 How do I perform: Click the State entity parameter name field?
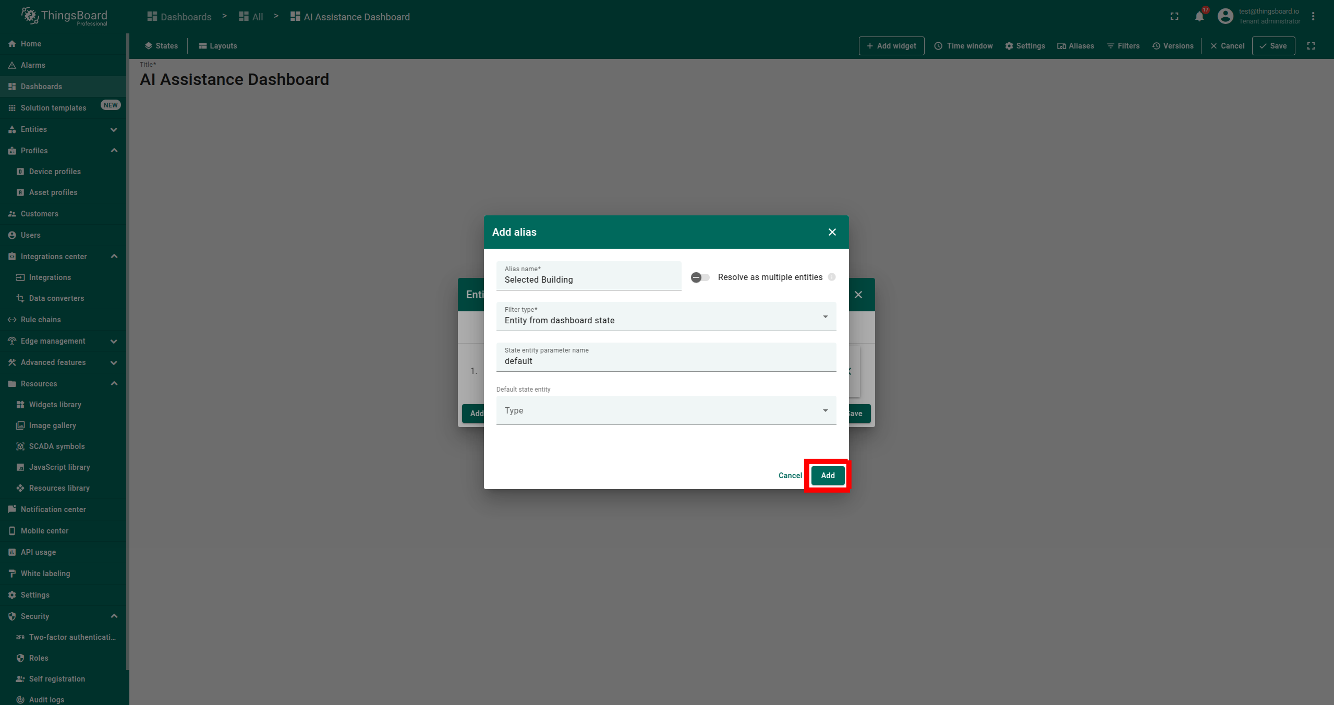(665, 361)
